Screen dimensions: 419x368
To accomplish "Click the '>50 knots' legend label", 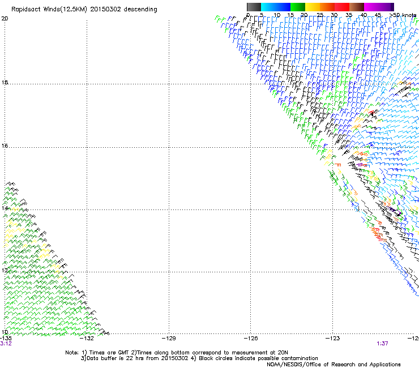I will 403,15.
